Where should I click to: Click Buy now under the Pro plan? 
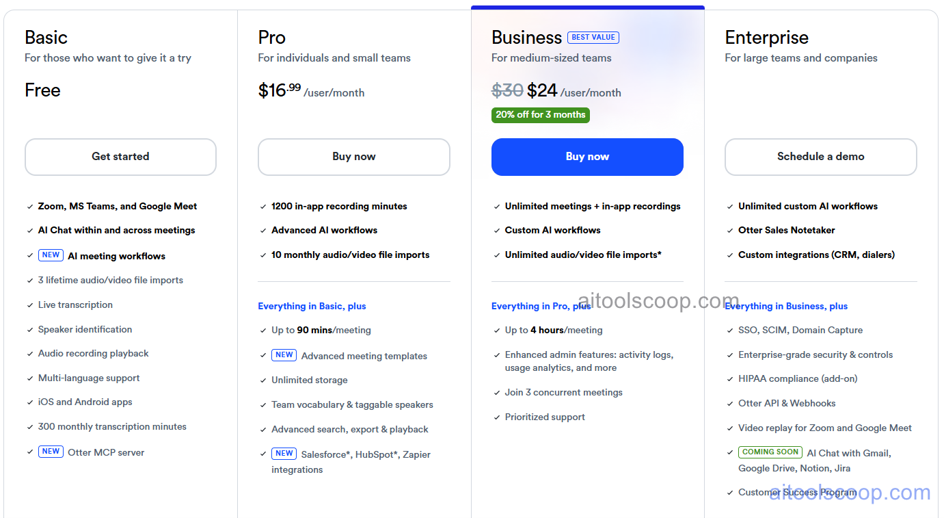353,157
